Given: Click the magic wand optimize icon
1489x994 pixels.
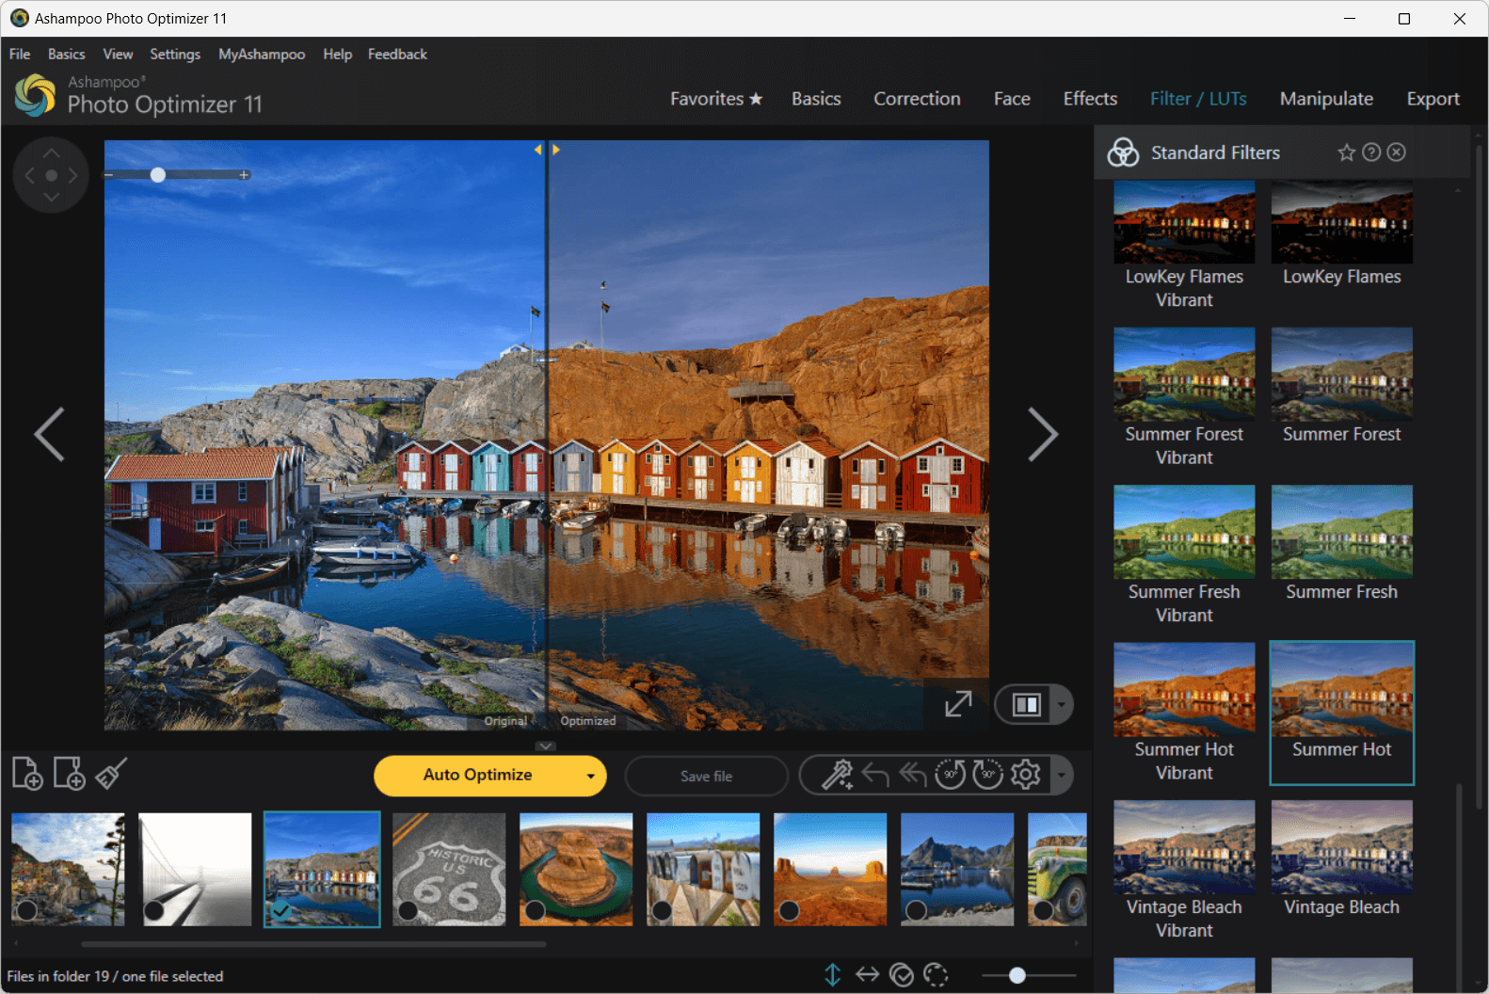Looking at the screenshot, I should pos(836,775).
